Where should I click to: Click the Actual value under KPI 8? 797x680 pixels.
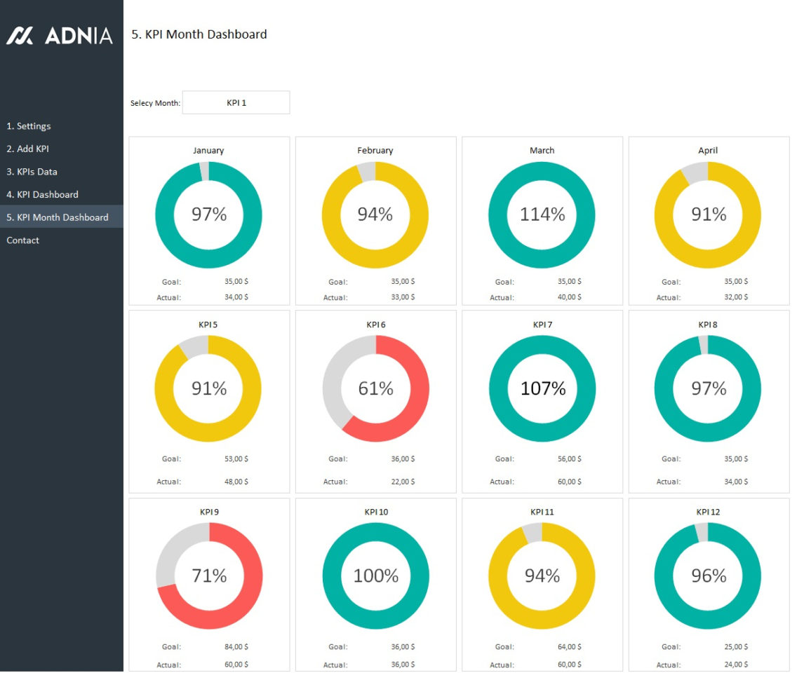[x=735, y=482]
